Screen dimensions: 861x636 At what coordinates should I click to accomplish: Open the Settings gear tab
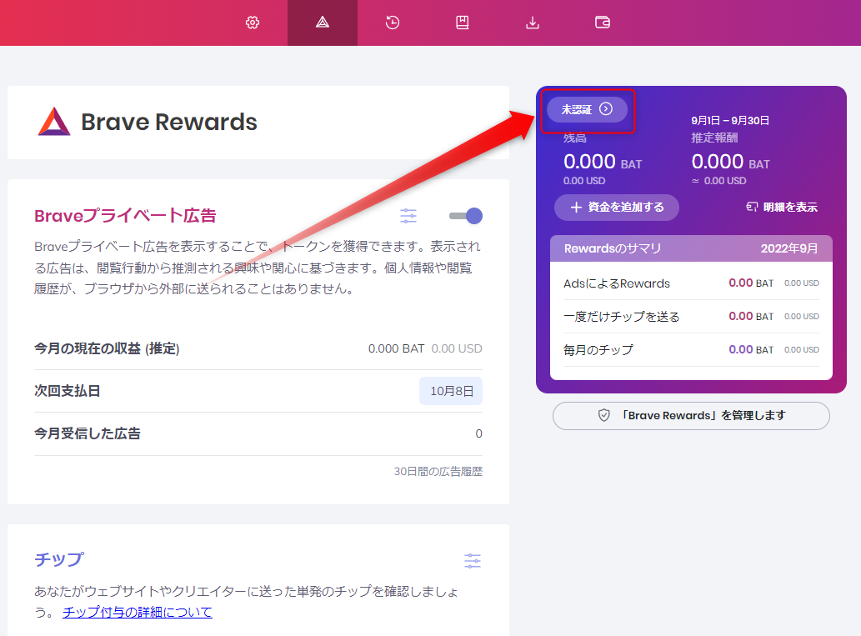(x=253, y=23)
